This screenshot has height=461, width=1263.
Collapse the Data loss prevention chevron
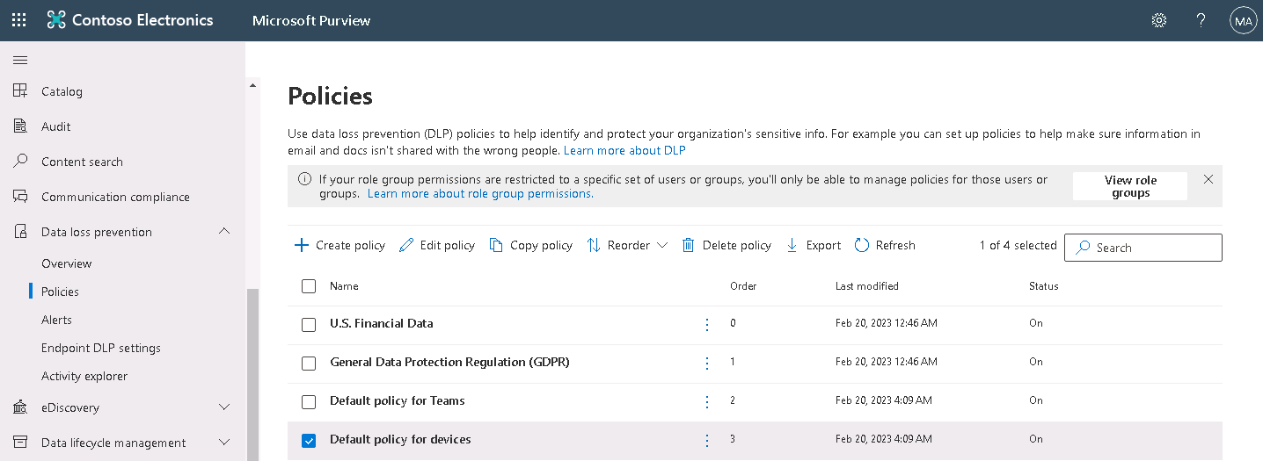pyautogui.click(x=224, y=231)
